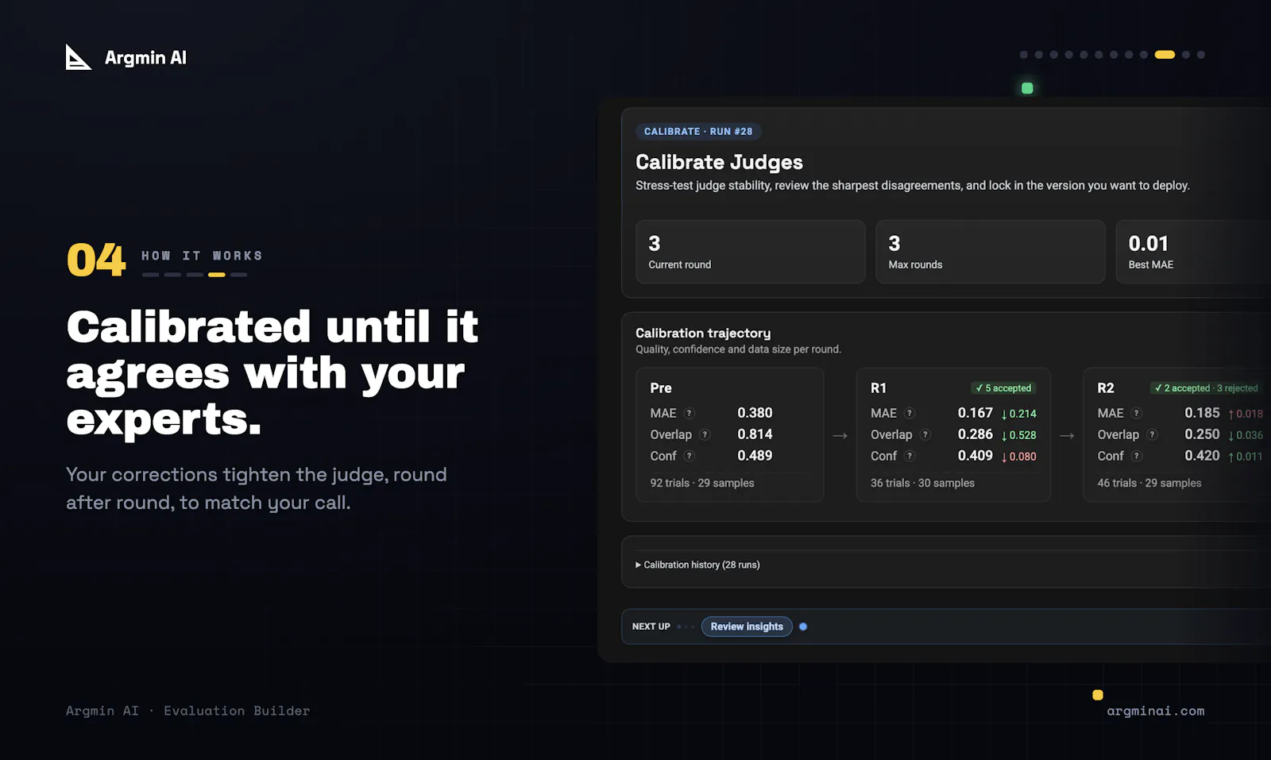Open the Conf help icon in Pre card
1271x760 pixels.
(x=690, y=456)
